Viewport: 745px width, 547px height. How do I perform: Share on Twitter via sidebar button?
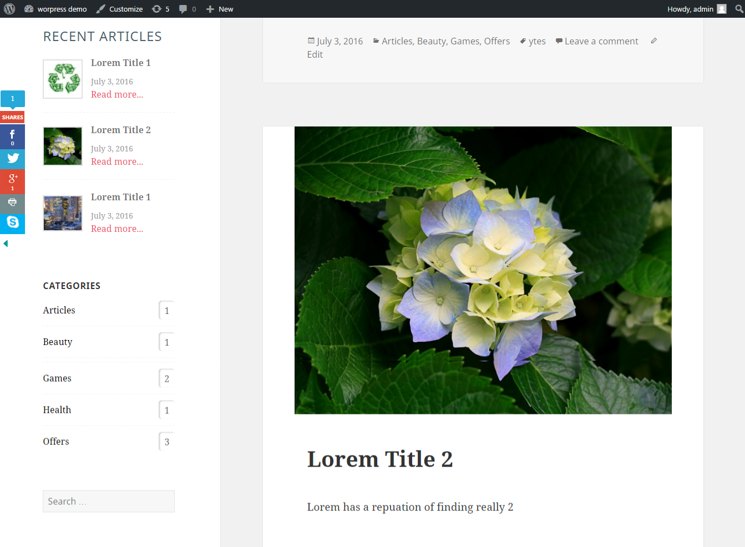coord(12,159)
